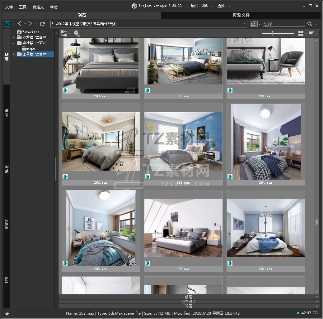The width and height of the screenshot is (323, 319).
Task: Click the magnifier search icon
Action: [x=310, y=24]
